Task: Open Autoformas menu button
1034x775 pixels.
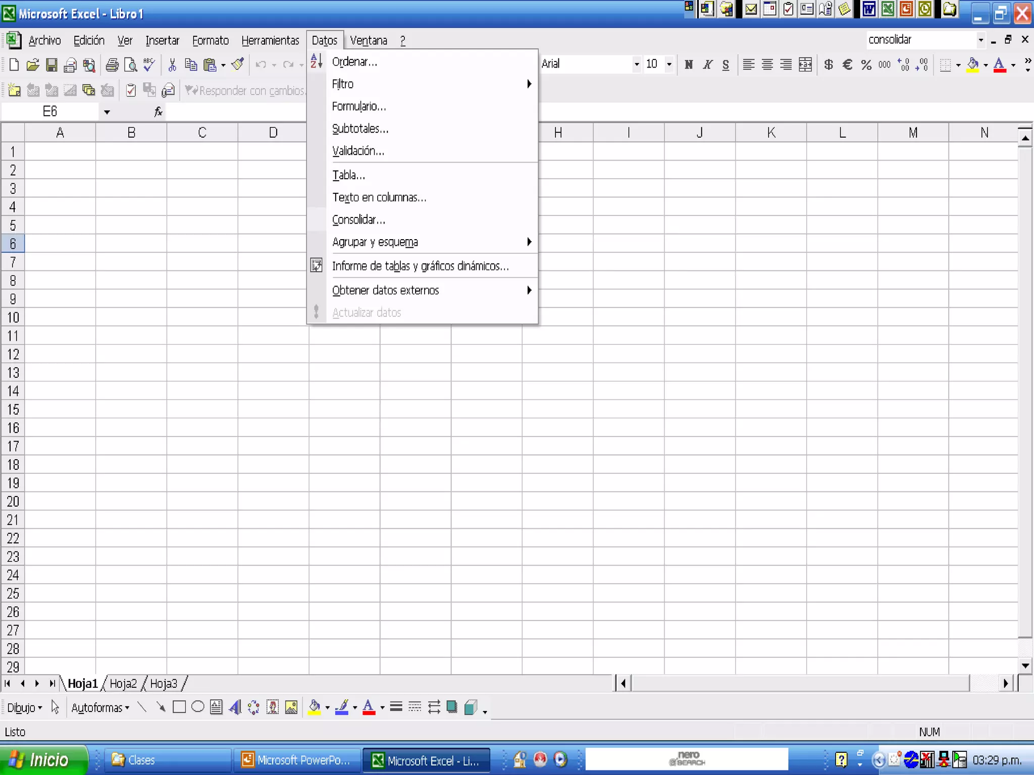Action: pyautogui.click(x=100, y=708)
